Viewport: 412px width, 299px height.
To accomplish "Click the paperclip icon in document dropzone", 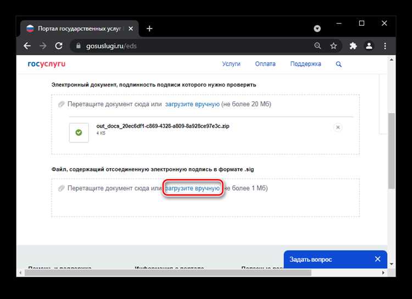I will [x=61, y=104].
